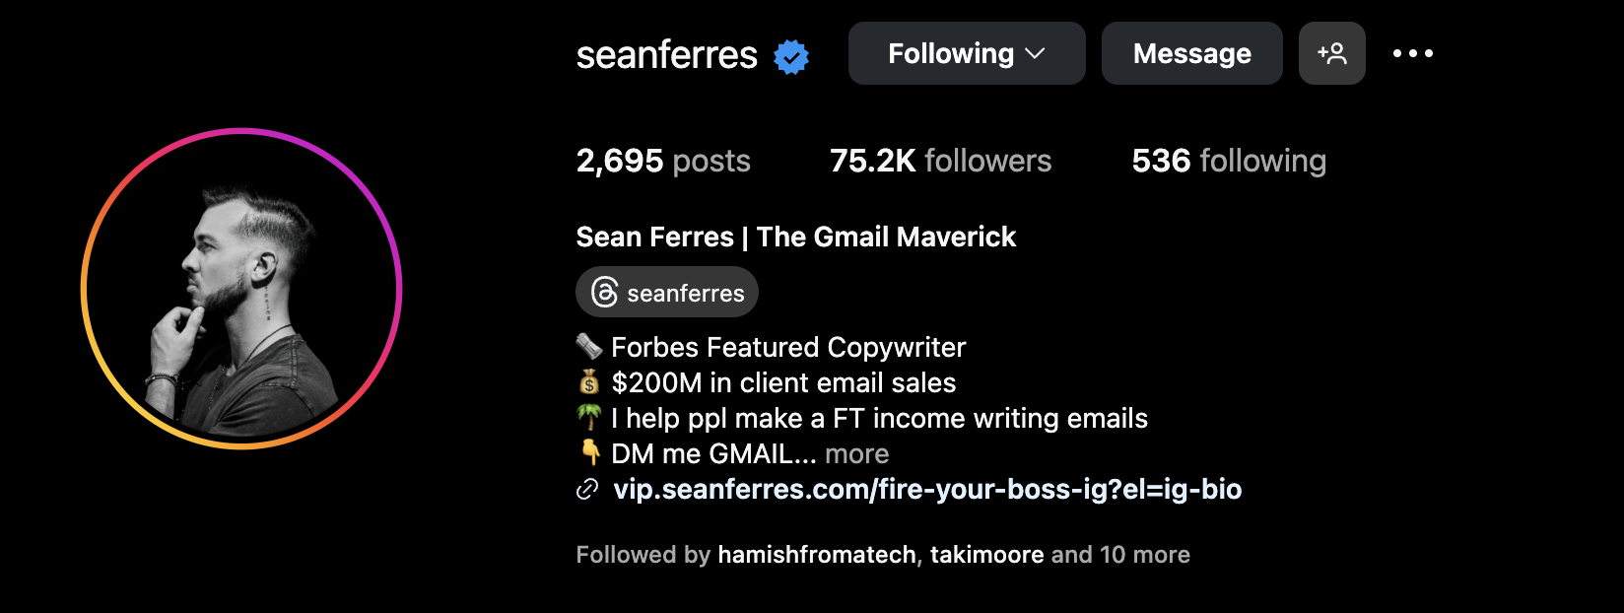The image size is (1624, 613).
Task: Click the blue verified badge
Action: (x=791, y=56)
